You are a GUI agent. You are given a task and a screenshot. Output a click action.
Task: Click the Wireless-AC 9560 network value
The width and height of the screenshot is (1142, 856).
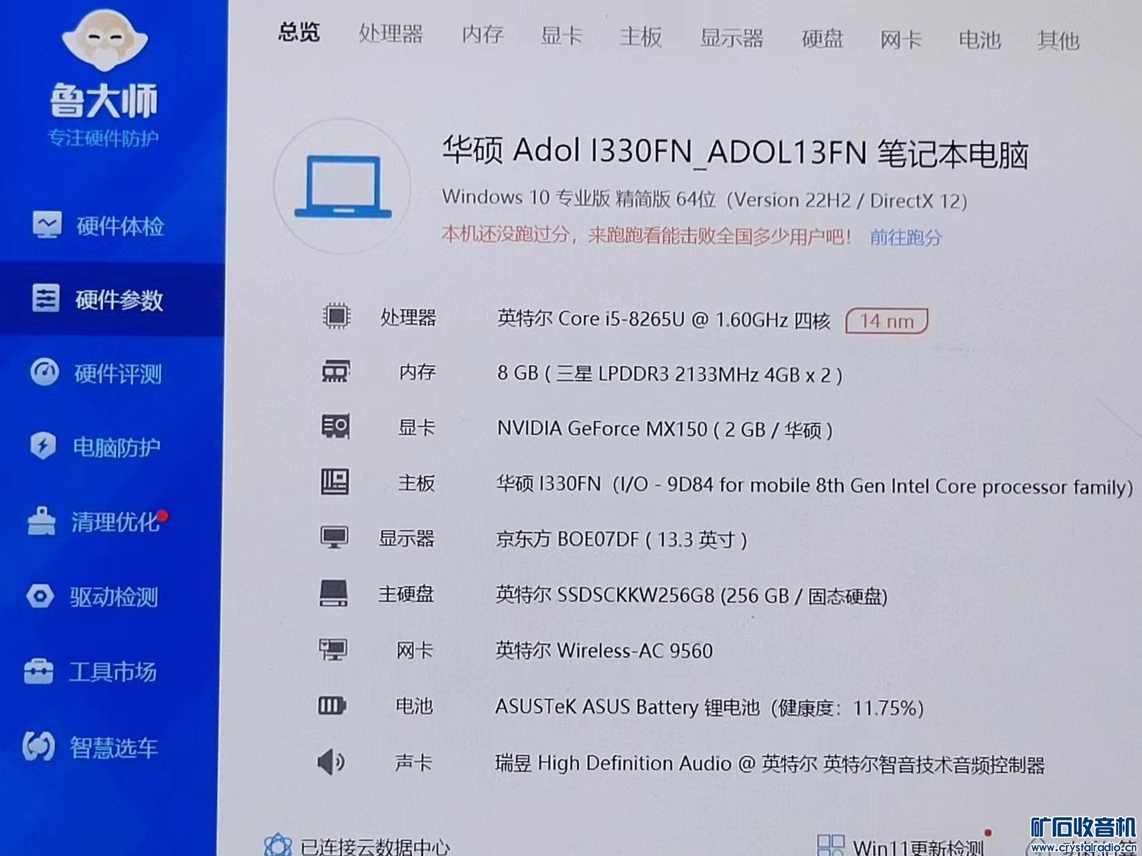(x=604, y=651)
